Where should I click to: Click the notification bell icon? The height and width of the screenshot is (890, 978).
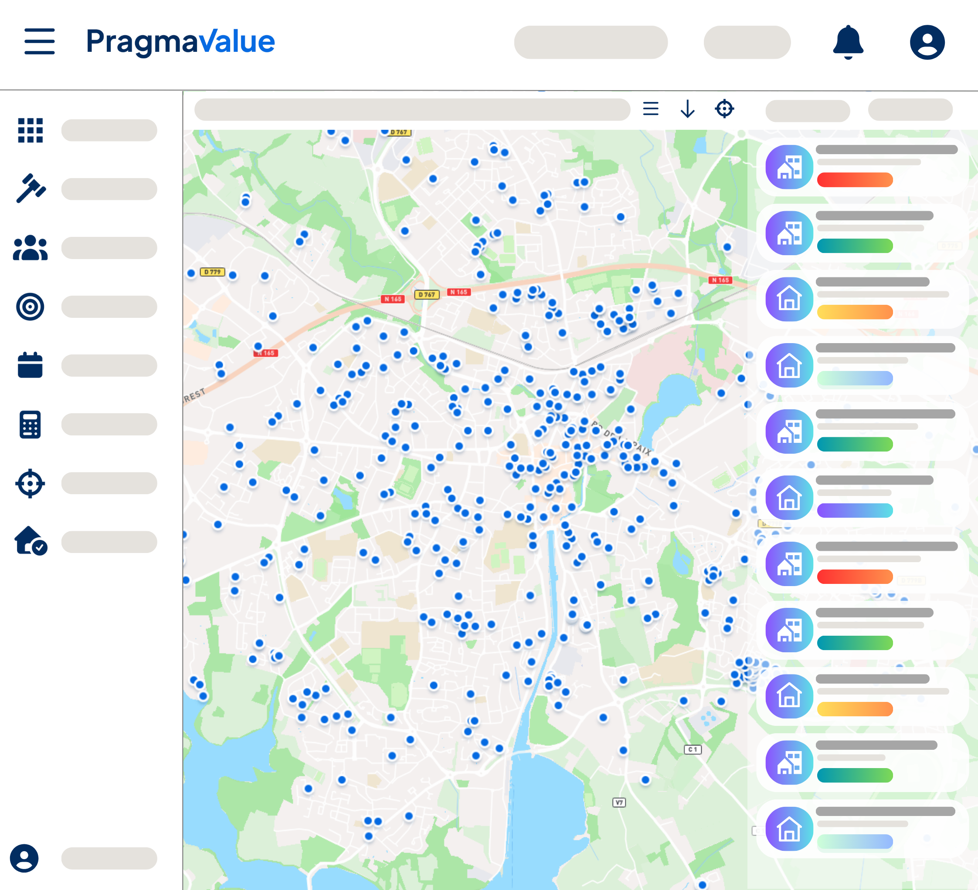point(848,42)
